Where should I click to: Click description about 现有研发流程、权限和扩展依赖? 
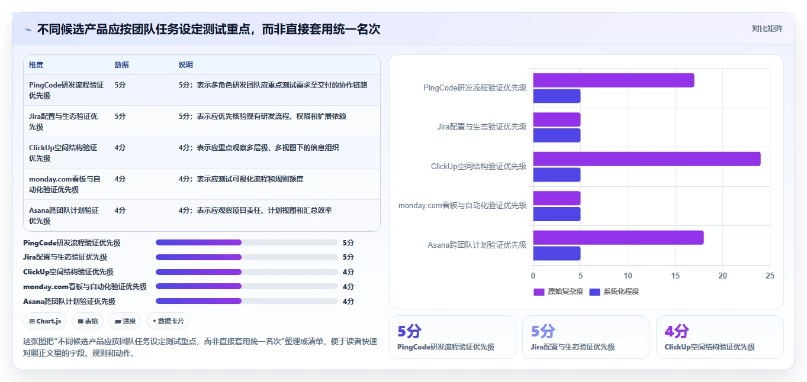(x=262, y=116)
